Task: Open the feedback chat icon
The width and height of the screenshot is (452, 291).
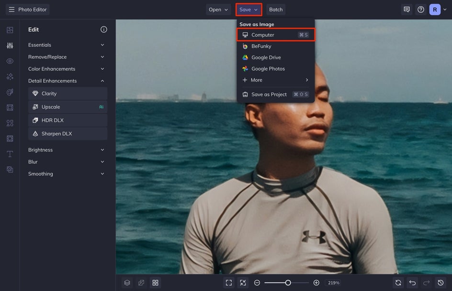Action: pyautogui.click(x=407, y=10)
